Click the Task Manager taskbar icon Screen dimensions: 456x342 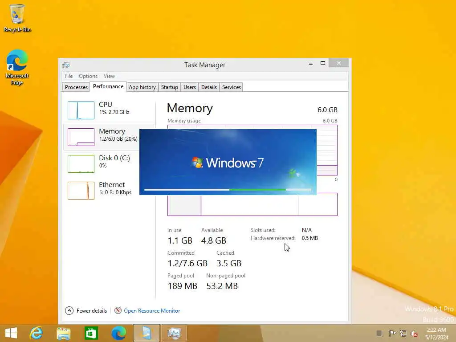click(x=174, y=333)
